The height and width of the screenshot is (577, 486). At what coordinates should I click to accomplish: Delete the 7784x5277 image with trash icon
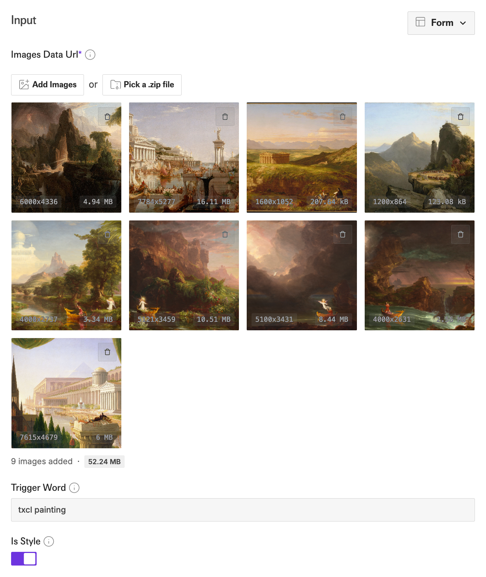click(x=225, y=117)
